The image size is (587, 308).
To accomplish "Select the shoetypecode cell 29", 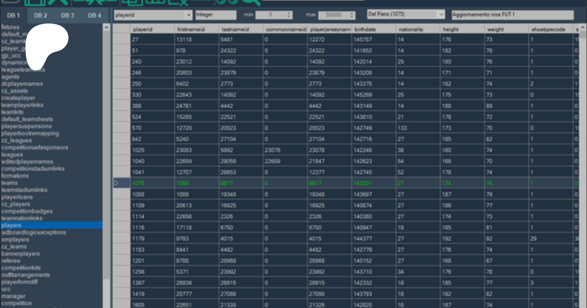I will tap(551, 239).
